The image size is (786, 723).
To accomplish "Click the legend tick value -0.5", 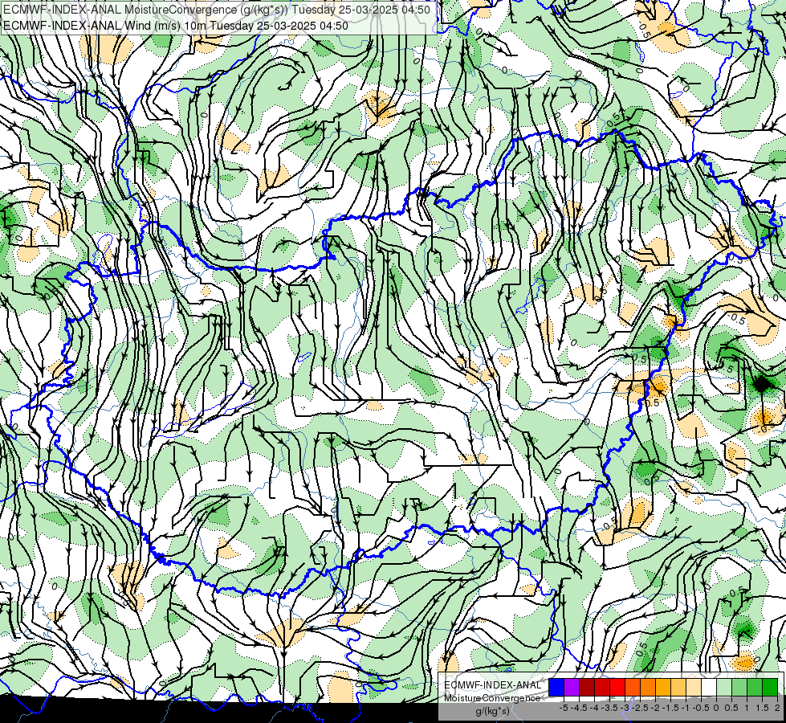I will tap(701, 708).
